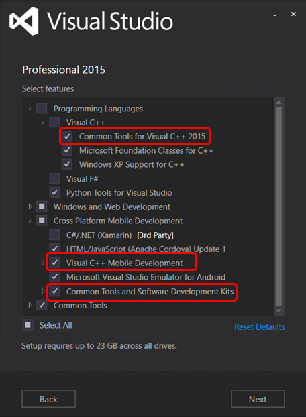The image size is (306, 417).
Task: Click the Visual Studio logo icon
Action: click(24, 21)
